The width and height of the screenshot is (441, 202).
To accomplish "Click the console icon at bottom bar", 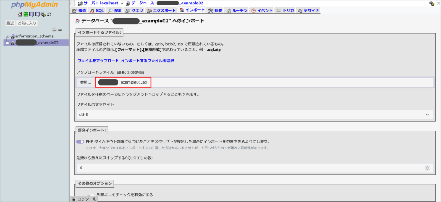I will pos(74,199).
